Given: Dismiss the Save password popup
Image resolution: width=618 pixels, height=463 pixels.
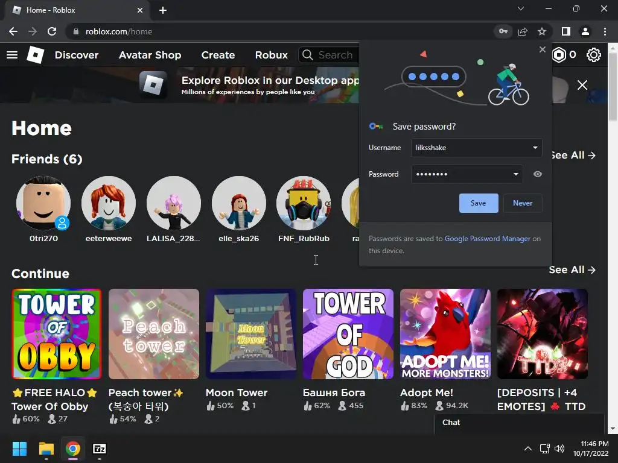Looking at the screenshot, I should point(543,49).
